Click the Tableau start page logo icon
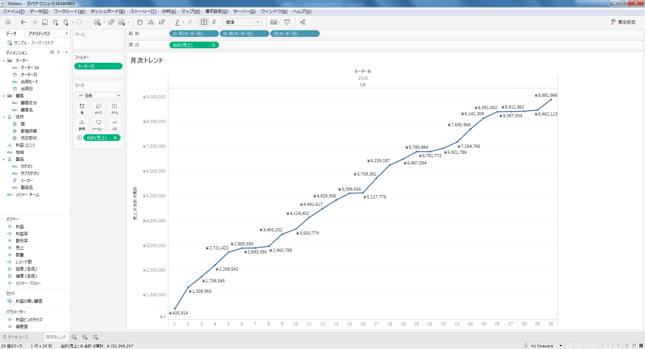This screenshot has height=349, width=645. point(8,22)
